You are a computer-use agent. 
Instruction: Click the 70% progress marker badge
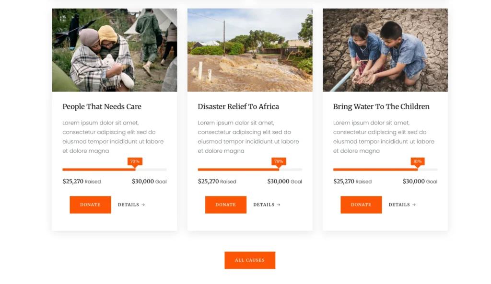[x=135, y=161]
